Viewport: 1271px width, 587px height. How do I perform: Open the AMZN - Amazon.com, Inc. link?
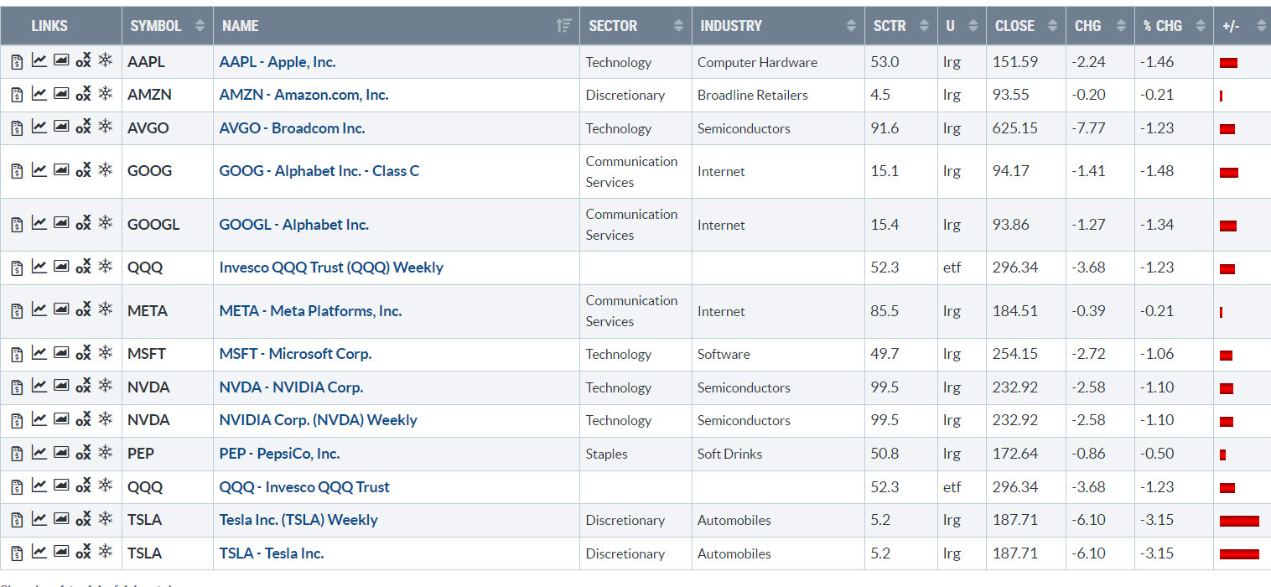(x=303, y=95)
